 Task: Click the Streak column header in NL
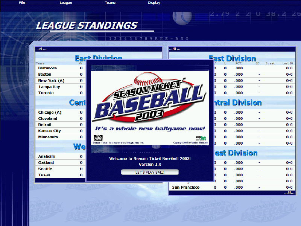point(270,63)
